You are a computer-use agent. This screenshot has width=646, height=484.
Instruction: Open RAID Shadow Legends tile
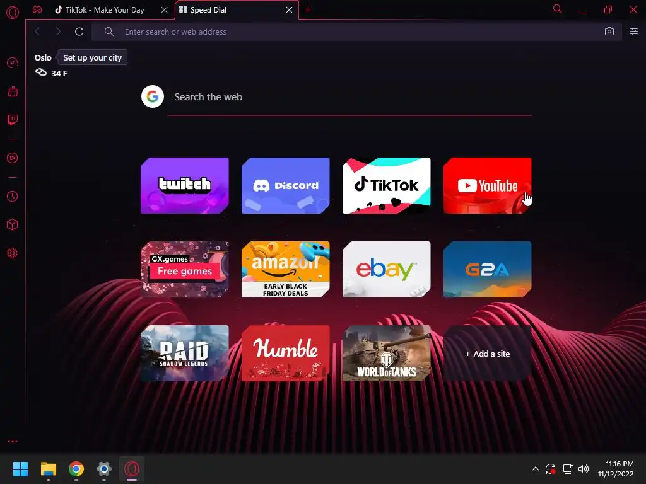(x=185, y=354)
